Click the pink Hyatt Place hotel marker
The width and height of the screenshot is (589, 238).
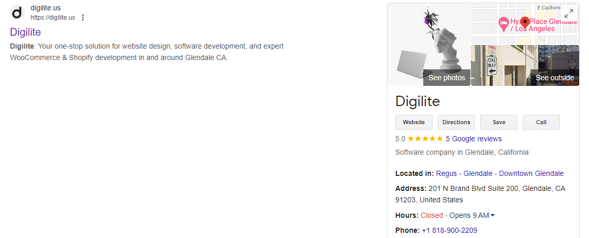(504, 25)
